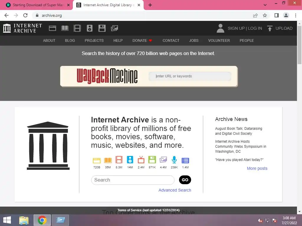Open the Audio speaker icon in top navigation
Image resolution: width=302 pixels, height=226 pixels.
point(90,28)
